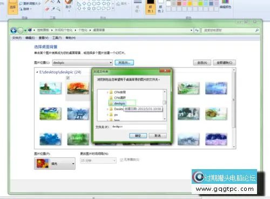Click 取消 cancel button in folder dialog
The height and width of the screenshot is (199, 270).
point(158,136)
